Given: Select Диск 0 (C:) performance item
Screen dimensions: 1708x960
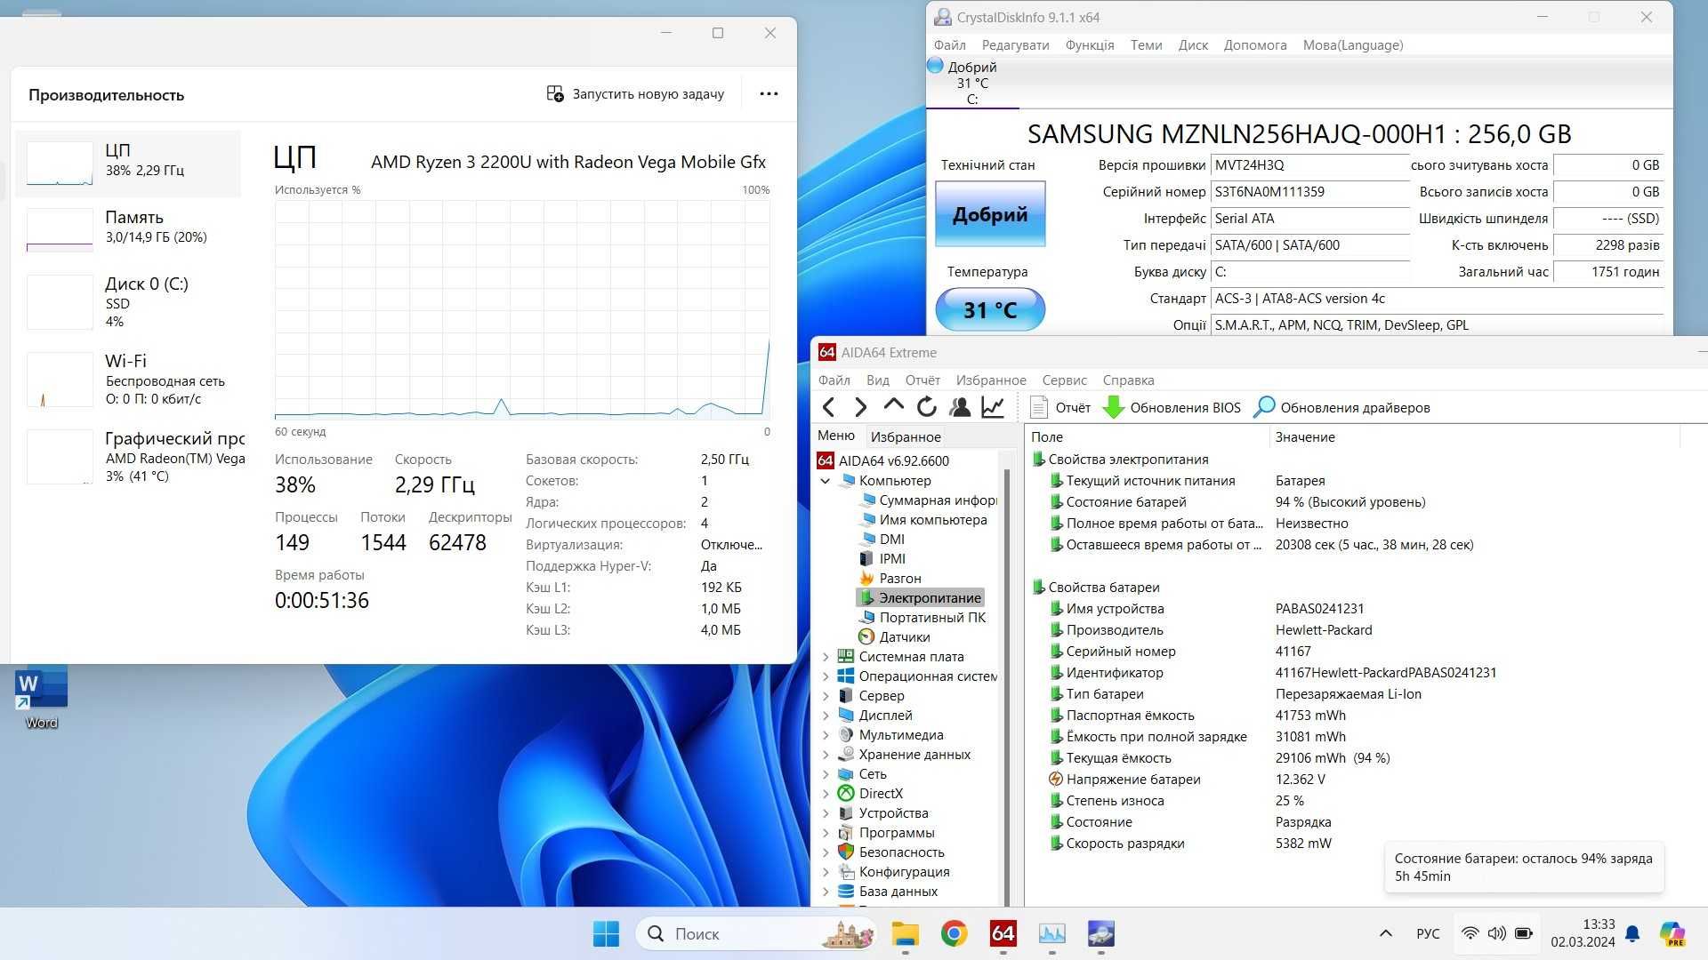Looking at the screenshot, I should pos(128,302).
